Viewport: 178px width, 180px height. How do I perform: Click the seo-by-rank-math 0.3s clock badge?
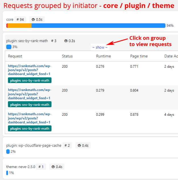click(70, 41)
